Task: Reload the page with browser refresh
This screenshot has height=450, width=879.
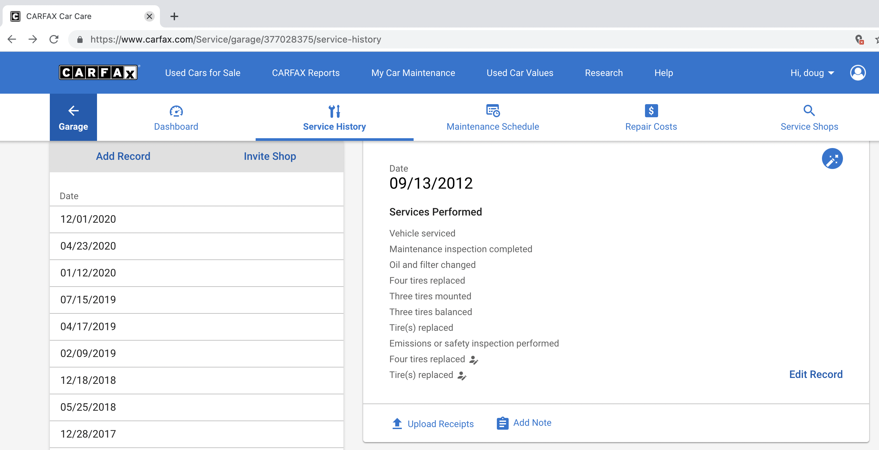Action: point(54,39)
